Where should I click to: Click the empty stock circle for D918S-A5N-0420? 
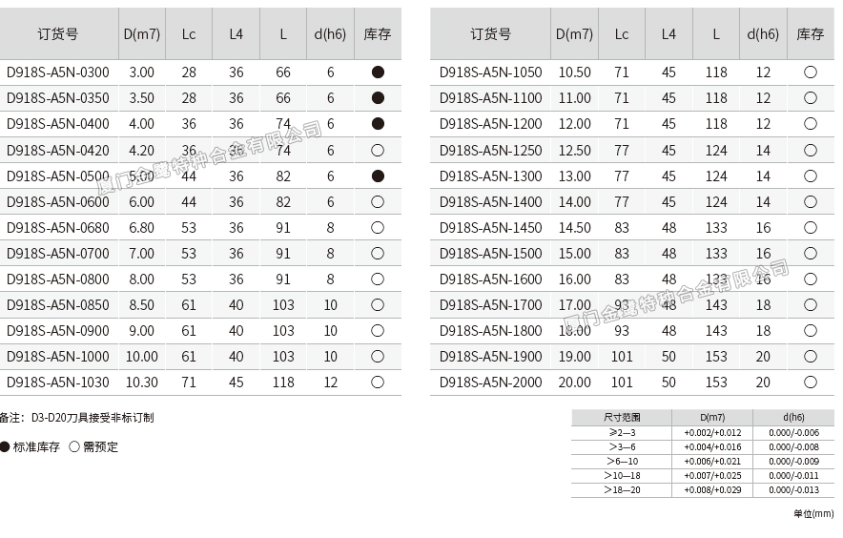coord(378,151)
